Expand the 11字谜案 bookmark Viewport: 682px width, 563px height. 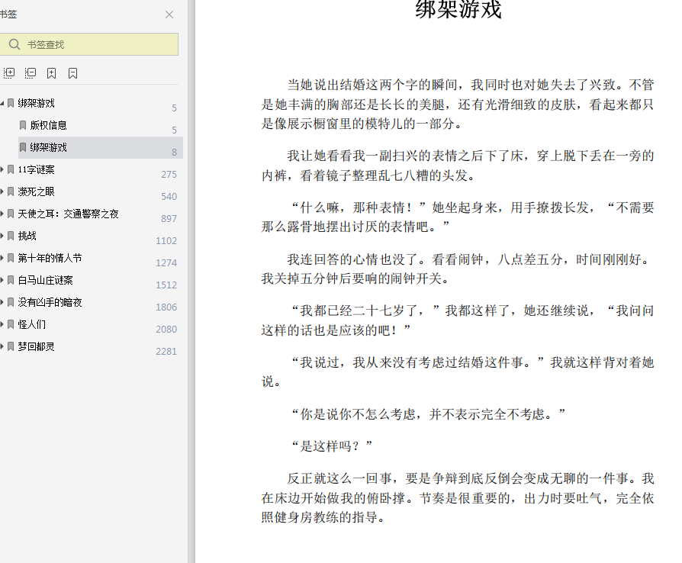[x=2, y=169]
